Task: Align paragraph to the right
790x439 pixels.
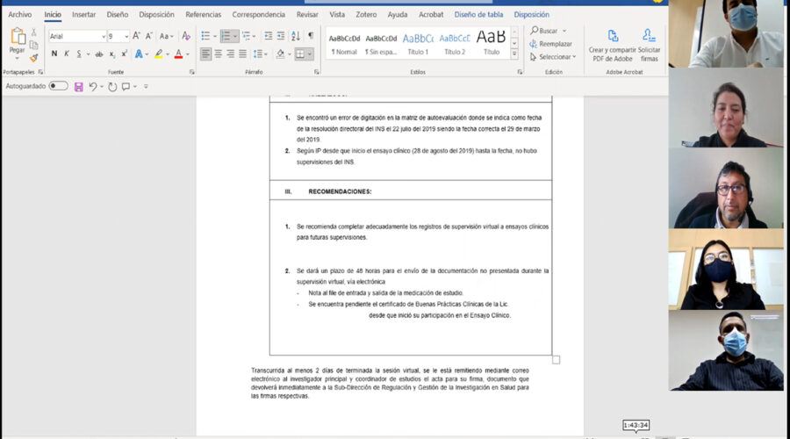Action: tap(230, 54)
